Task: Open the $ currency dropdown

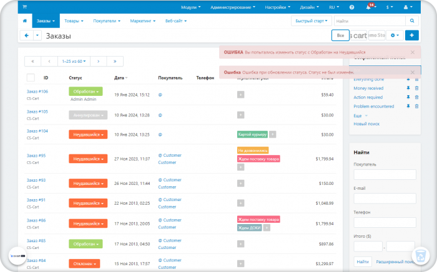Action: [x=390, y=7]
